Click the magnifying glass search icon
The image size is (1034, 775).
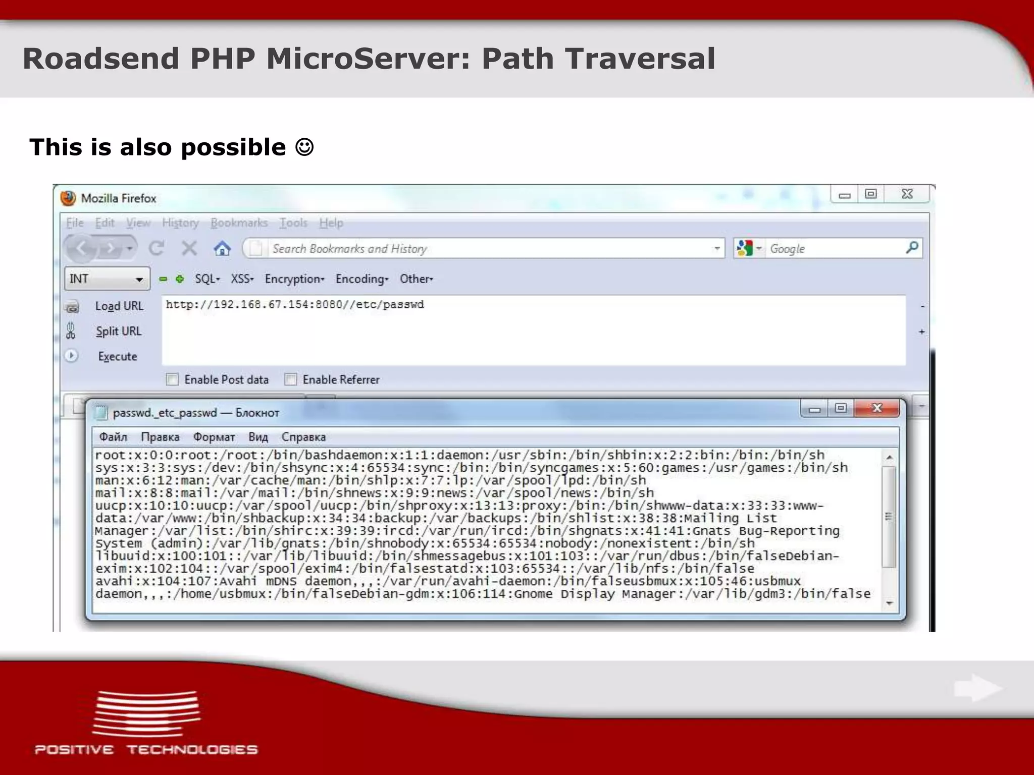pyautogui.click(x=912, y=248)
